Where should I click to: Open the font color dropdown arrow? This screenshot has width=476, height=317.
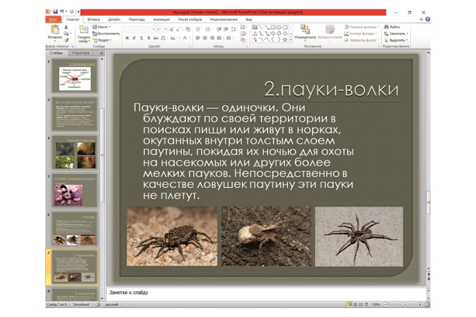tap(190, 38)
